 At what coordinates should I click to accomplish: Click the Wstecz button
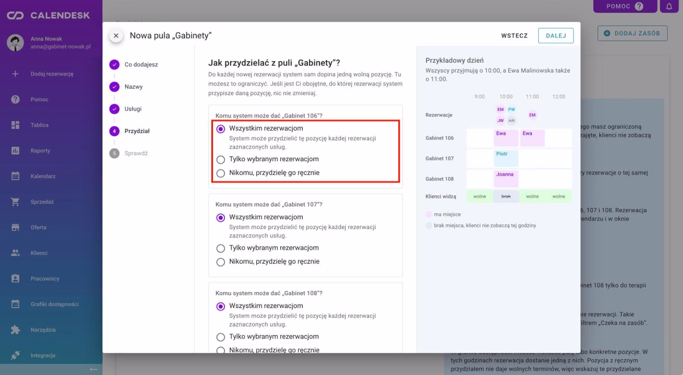coord(514,36)
